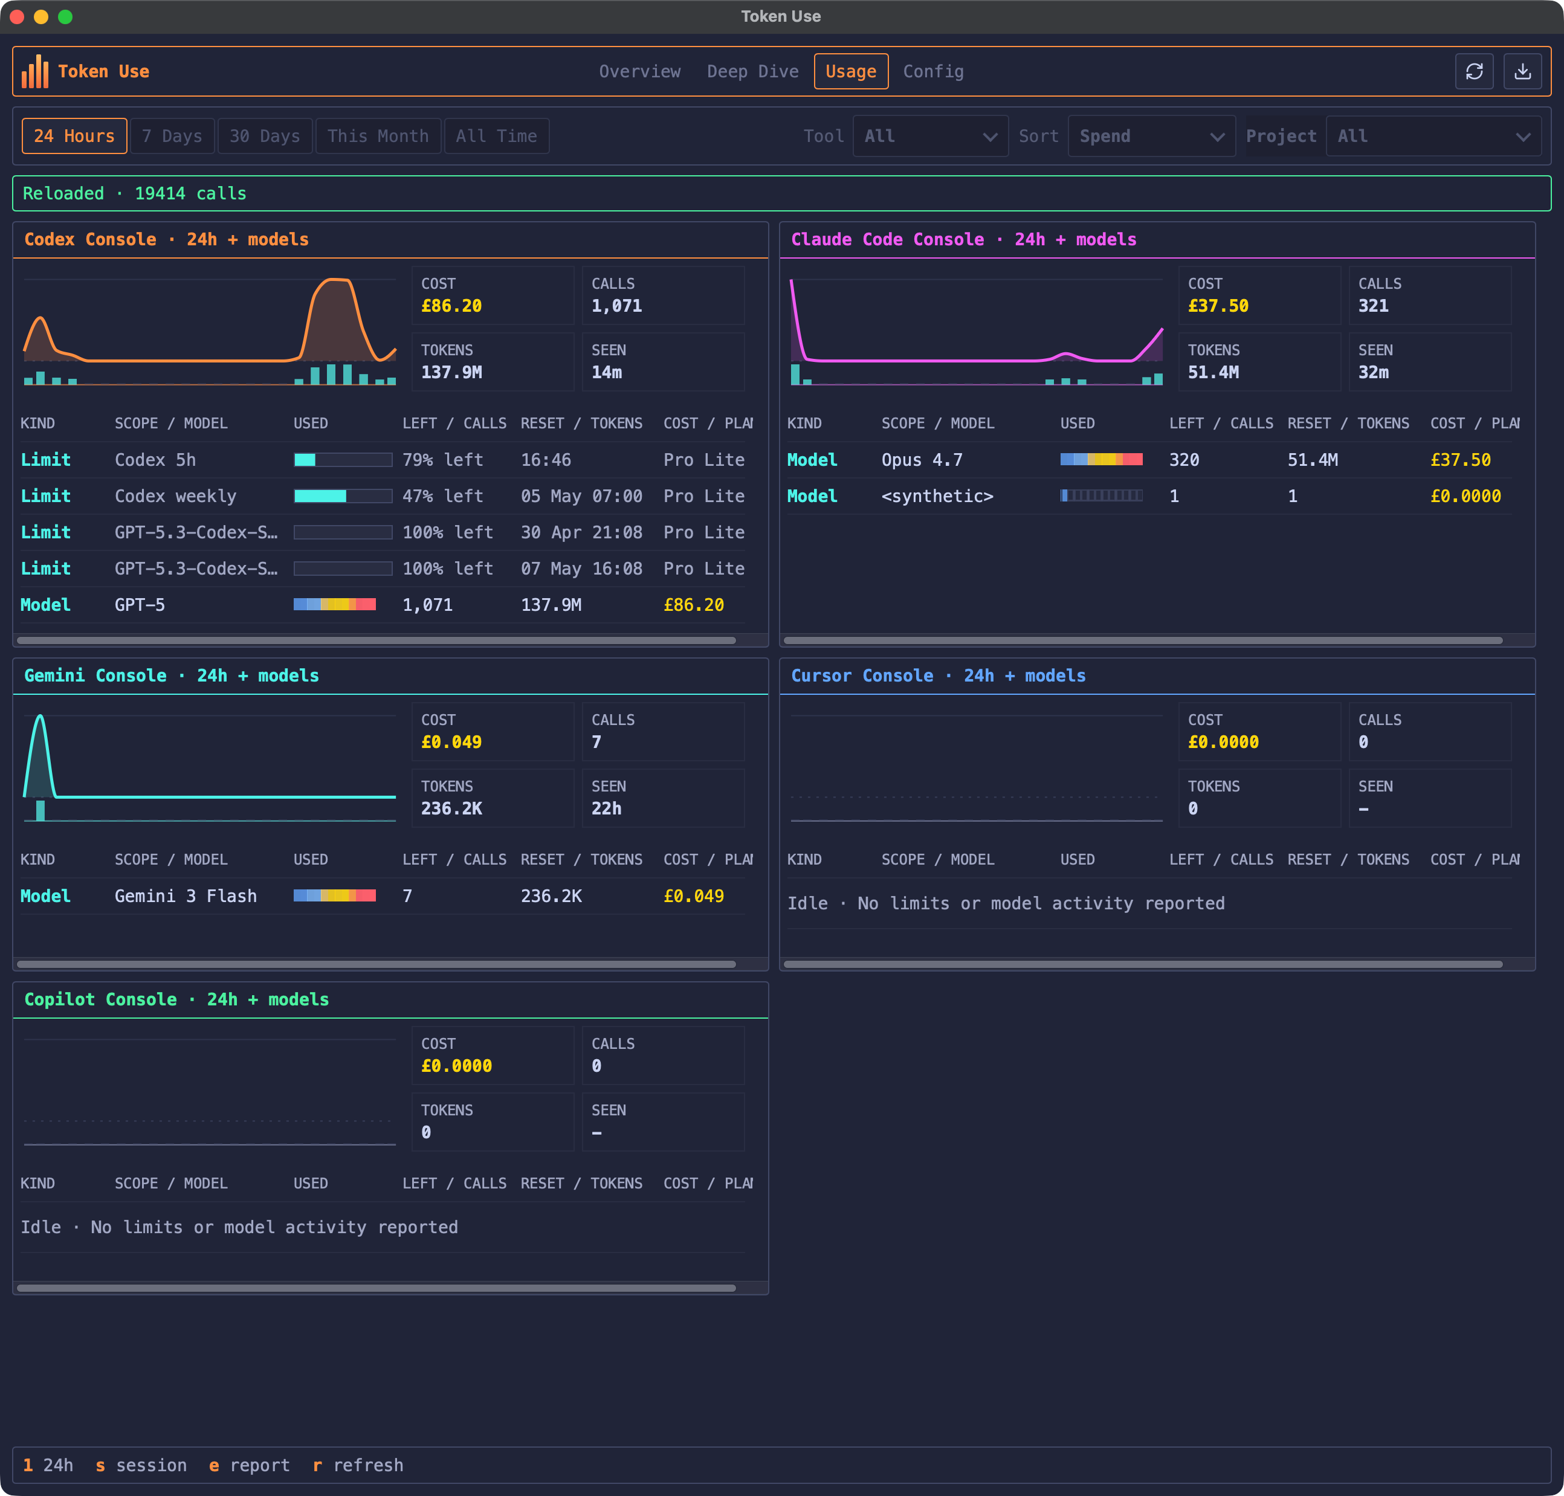Click the Gemini Console usage chart

tap(210, 767)
